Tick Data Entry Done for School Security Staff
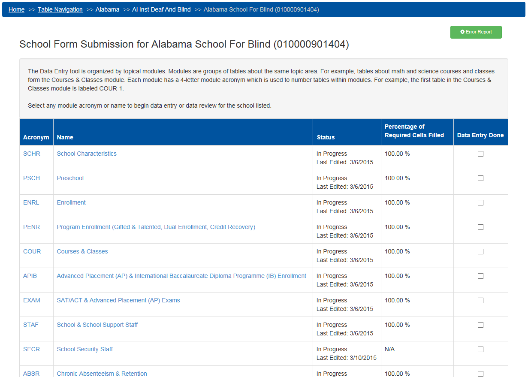The height and width of the screenshot is (377, 528). (480, 349)
